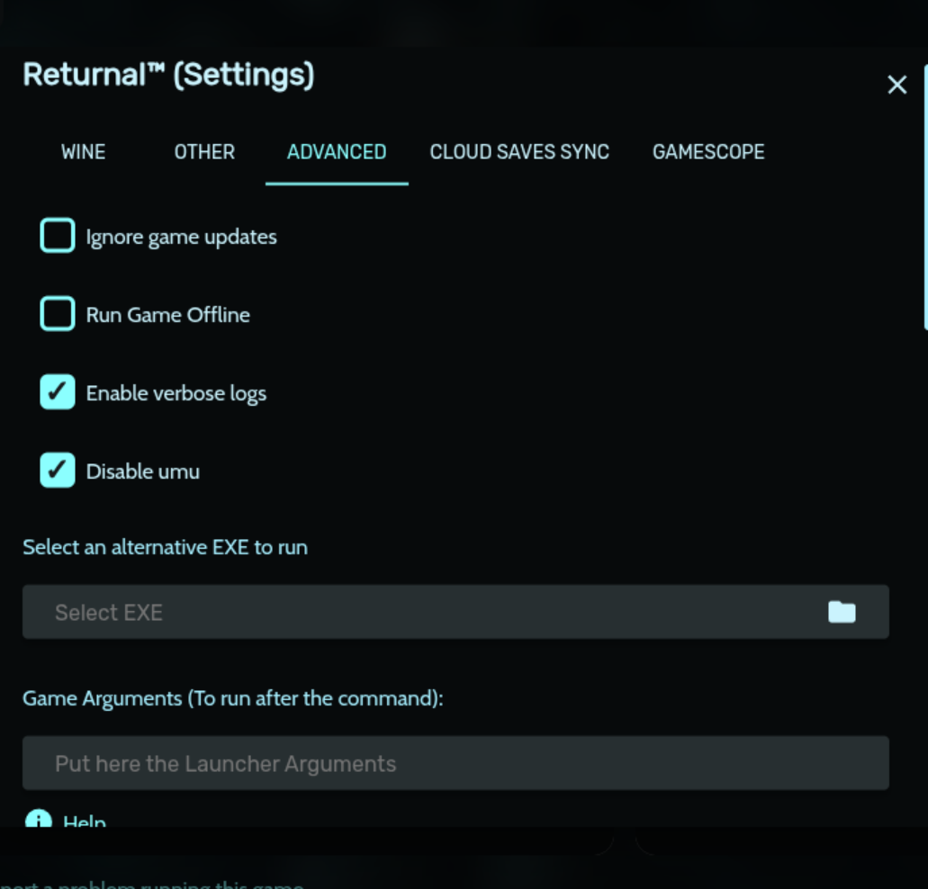The height and width of the screenshot is (889, 928).
Task: Select the ADVANCED tab
Action: point(337,152)
